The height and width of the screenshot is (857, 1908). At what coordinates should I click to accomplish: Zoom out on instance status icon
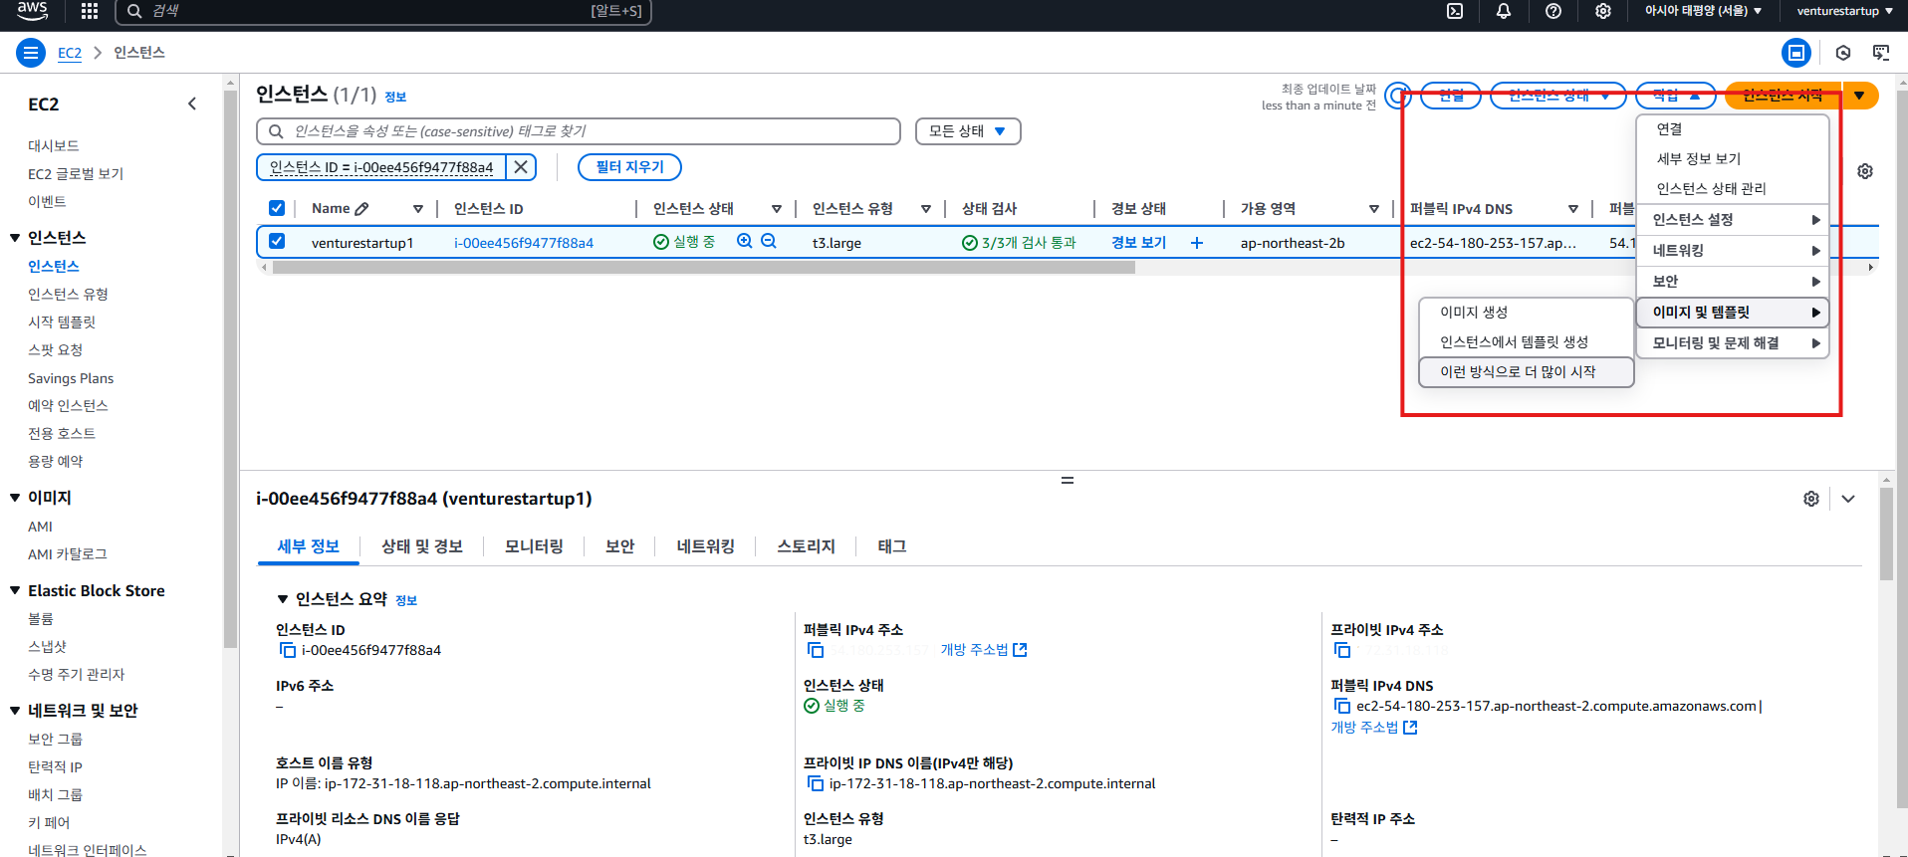pos(769,241)
